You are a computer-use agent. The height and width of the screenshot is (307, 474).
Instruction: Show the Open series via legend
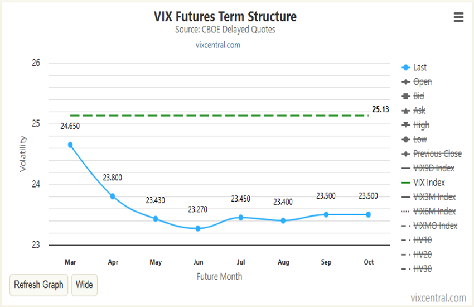coord(422,82)
